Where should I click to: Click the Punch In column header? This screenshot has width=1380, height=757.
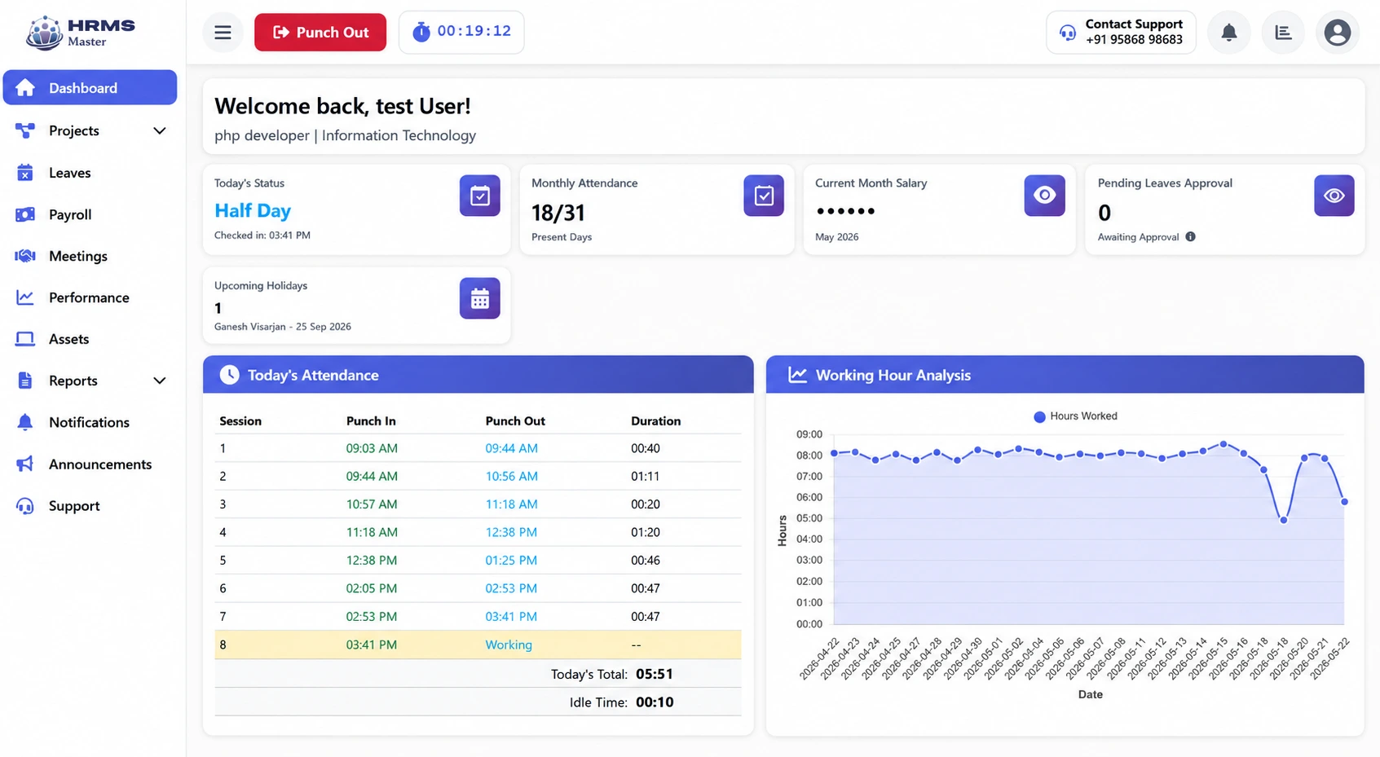point(371,421)
